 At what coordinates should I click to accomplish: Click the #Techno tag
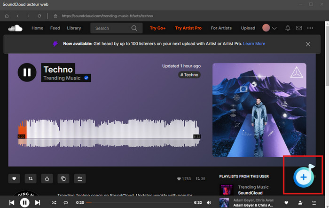[x=189, y=75]
